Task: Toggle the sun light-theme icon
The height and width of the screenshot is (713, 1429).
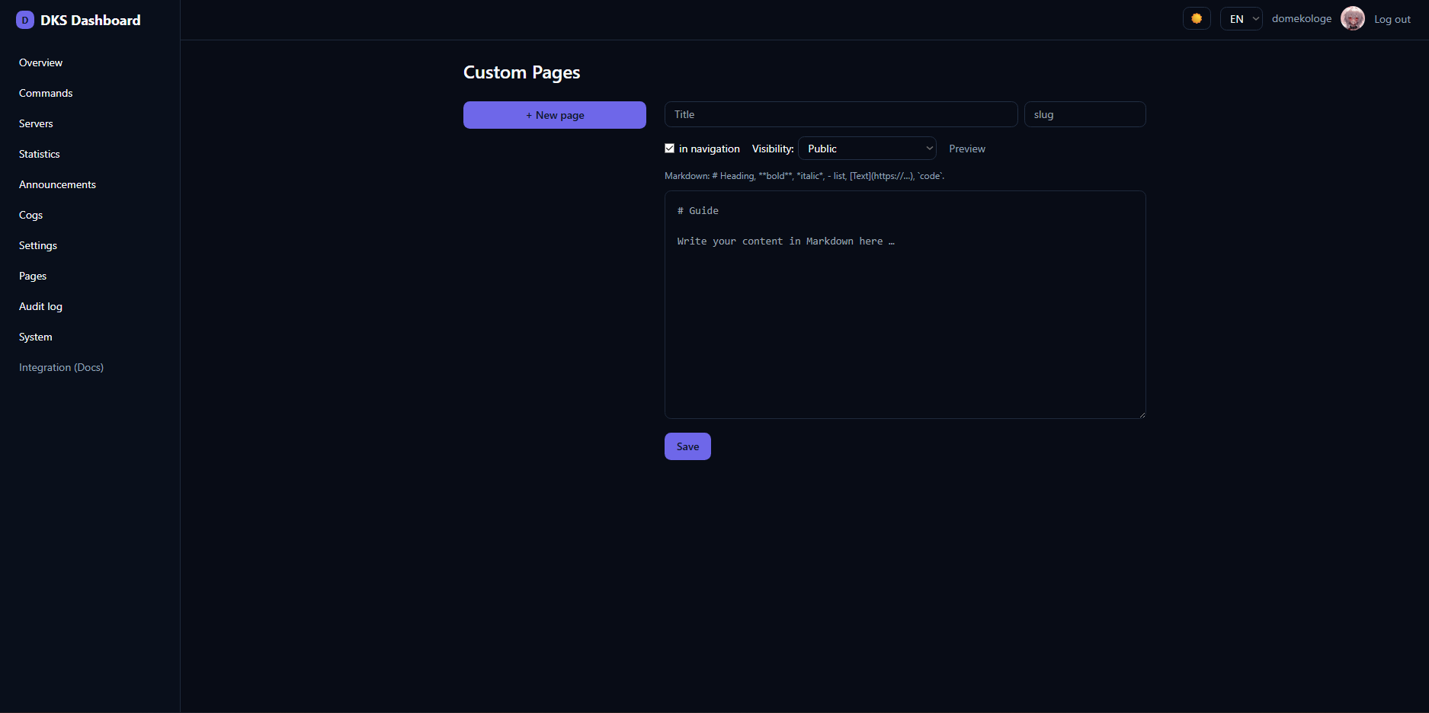Action: pyautogui.click(x=1197, y=19)
